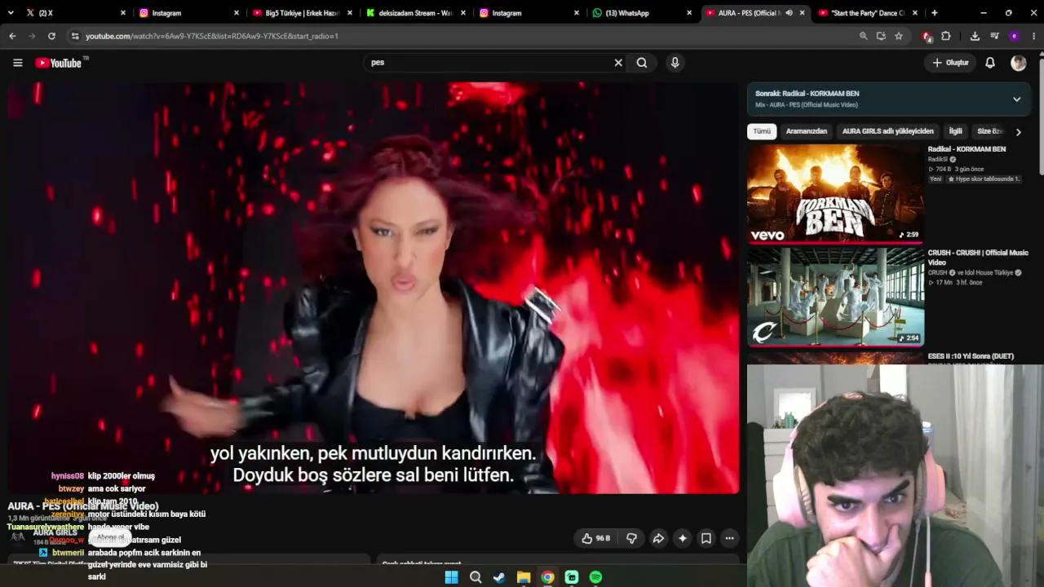The width and height of the screenshot is (1044, 587).
Task: Select the Aramanızdan filter chip
Action: pyautogui.click(x=806, y=131)
